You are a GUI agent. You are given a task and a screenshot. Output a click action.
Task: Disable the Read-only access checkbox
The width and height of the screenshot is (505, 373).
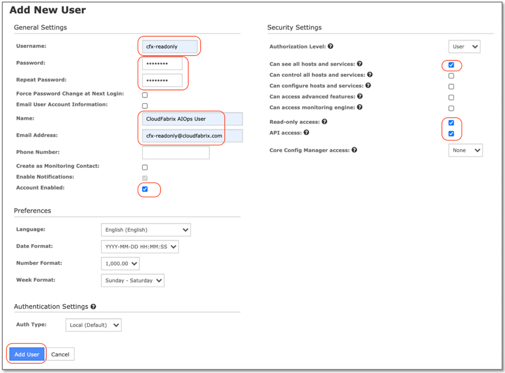[451, 122]
